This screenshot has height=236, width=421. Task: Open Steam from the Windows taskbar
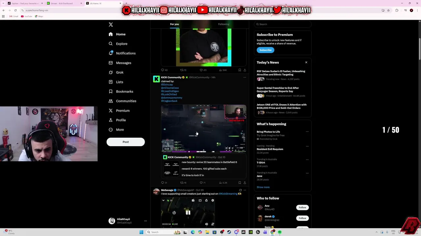229,232
